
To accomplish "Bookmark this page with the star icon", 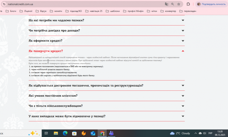I will (179, 4).
